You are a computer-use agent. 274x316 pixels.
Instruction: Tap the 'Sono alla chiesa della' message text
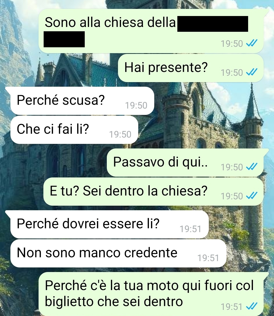[x=110, y=22]
